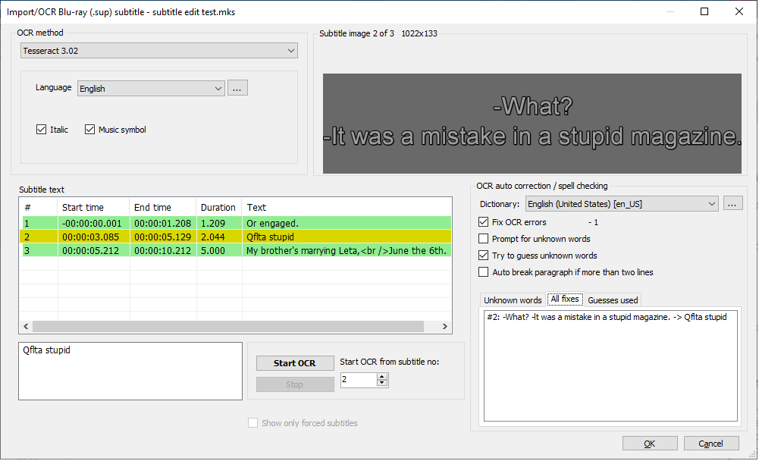Open the Dictionary dropdown English (United States)
The width and height of the screenshot is (759, 461).
622,204
